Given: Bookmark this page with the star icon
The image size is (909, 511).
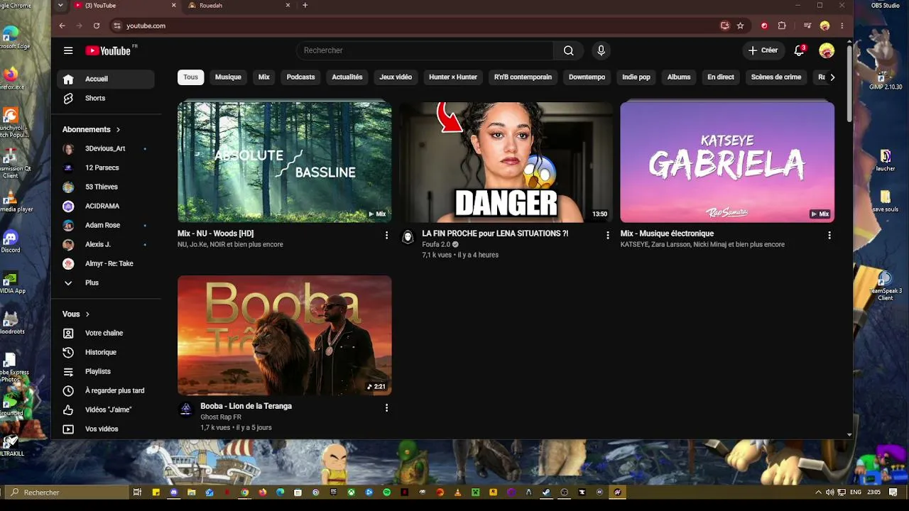Looking at the screenshot, I should 740,26.
